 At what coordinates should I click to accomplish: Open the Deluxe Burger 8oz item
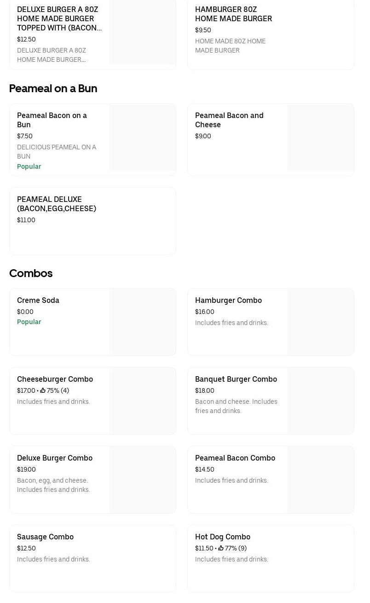point(59,18)
